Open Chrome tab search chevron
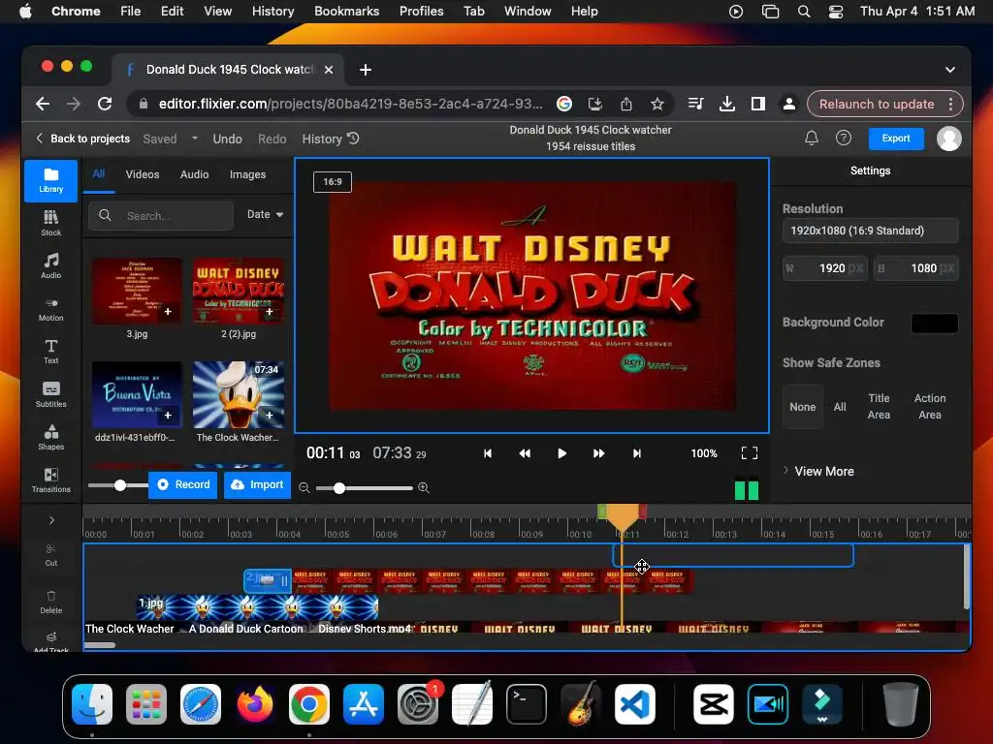Image resolution: width=993 pixels, height=744 pixels. (x=950, y=70)
